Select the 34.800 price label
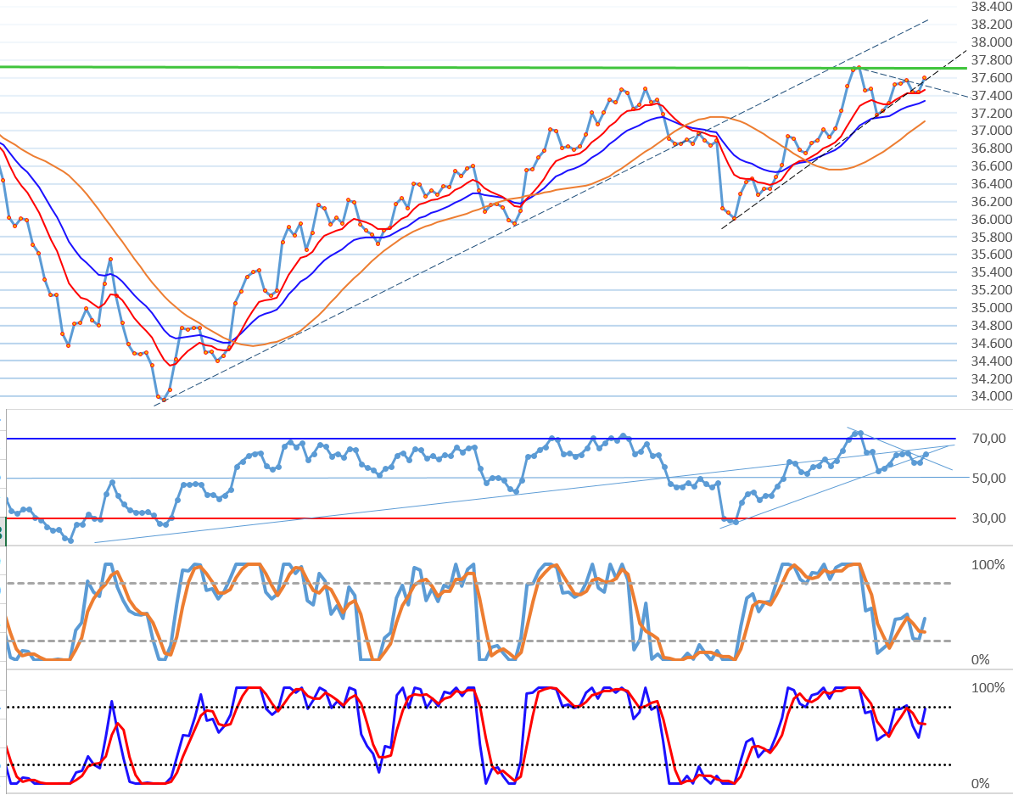The height and width of the screenshot is (795, 1013). (992, 325)
